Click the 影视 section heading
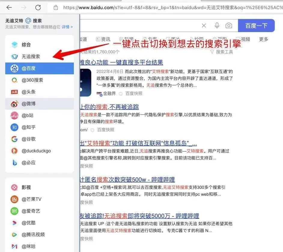 [26, 187]
